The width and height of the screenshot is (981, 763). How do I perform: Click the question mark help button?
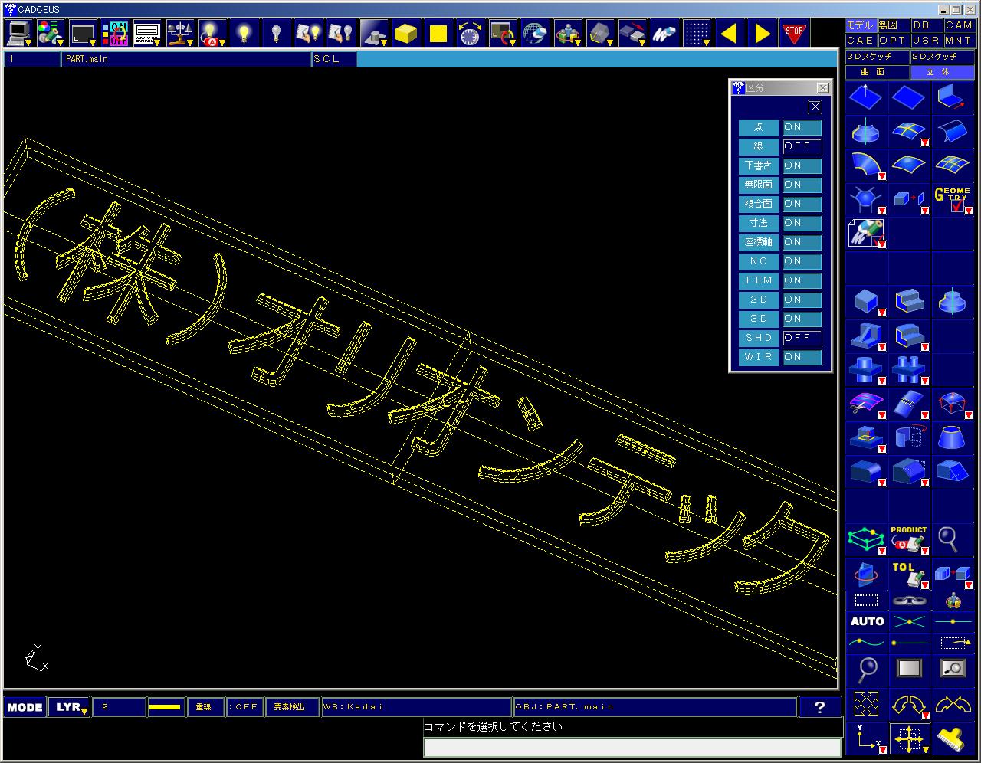(x=819, y=707)
